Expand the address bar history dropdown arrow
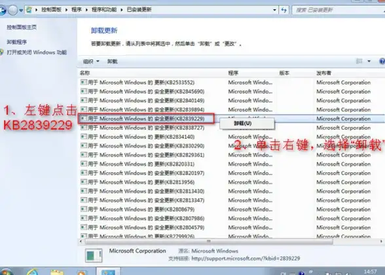Image resolution: width=385 pixels, height=275 pixels. 274,10
